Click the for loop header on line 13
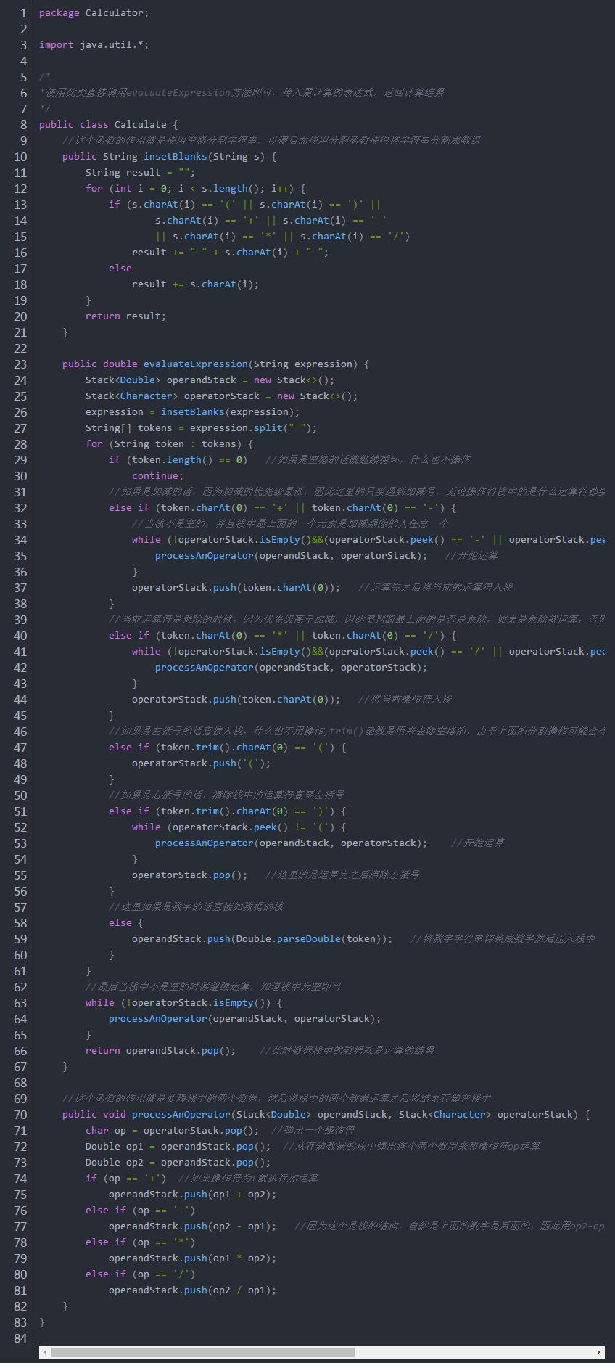Screen dimensions: 615x1368 pos(196,188)
